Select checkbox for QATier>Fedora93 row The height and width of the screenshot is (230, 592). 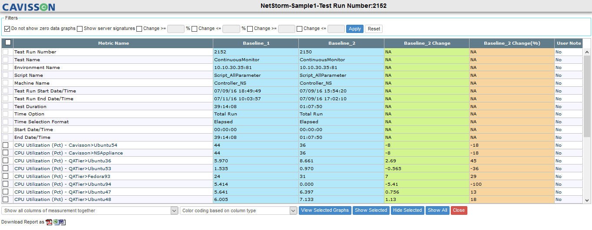[x=5, y=176]
